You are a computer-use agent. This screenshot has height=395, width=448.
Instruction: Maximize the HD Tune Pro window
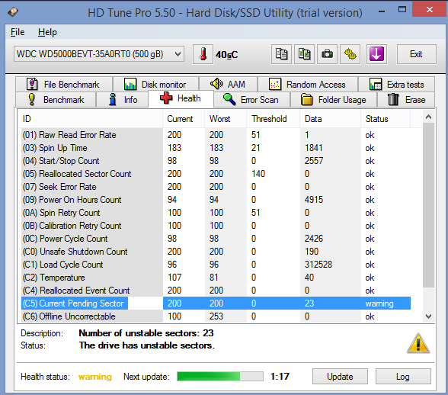pos(402,10)
